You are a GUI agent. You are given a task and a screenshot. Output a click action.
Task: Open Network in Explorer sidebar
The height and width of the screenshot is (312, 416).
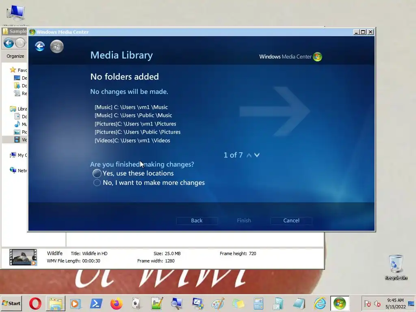click(x=18, y=170)
